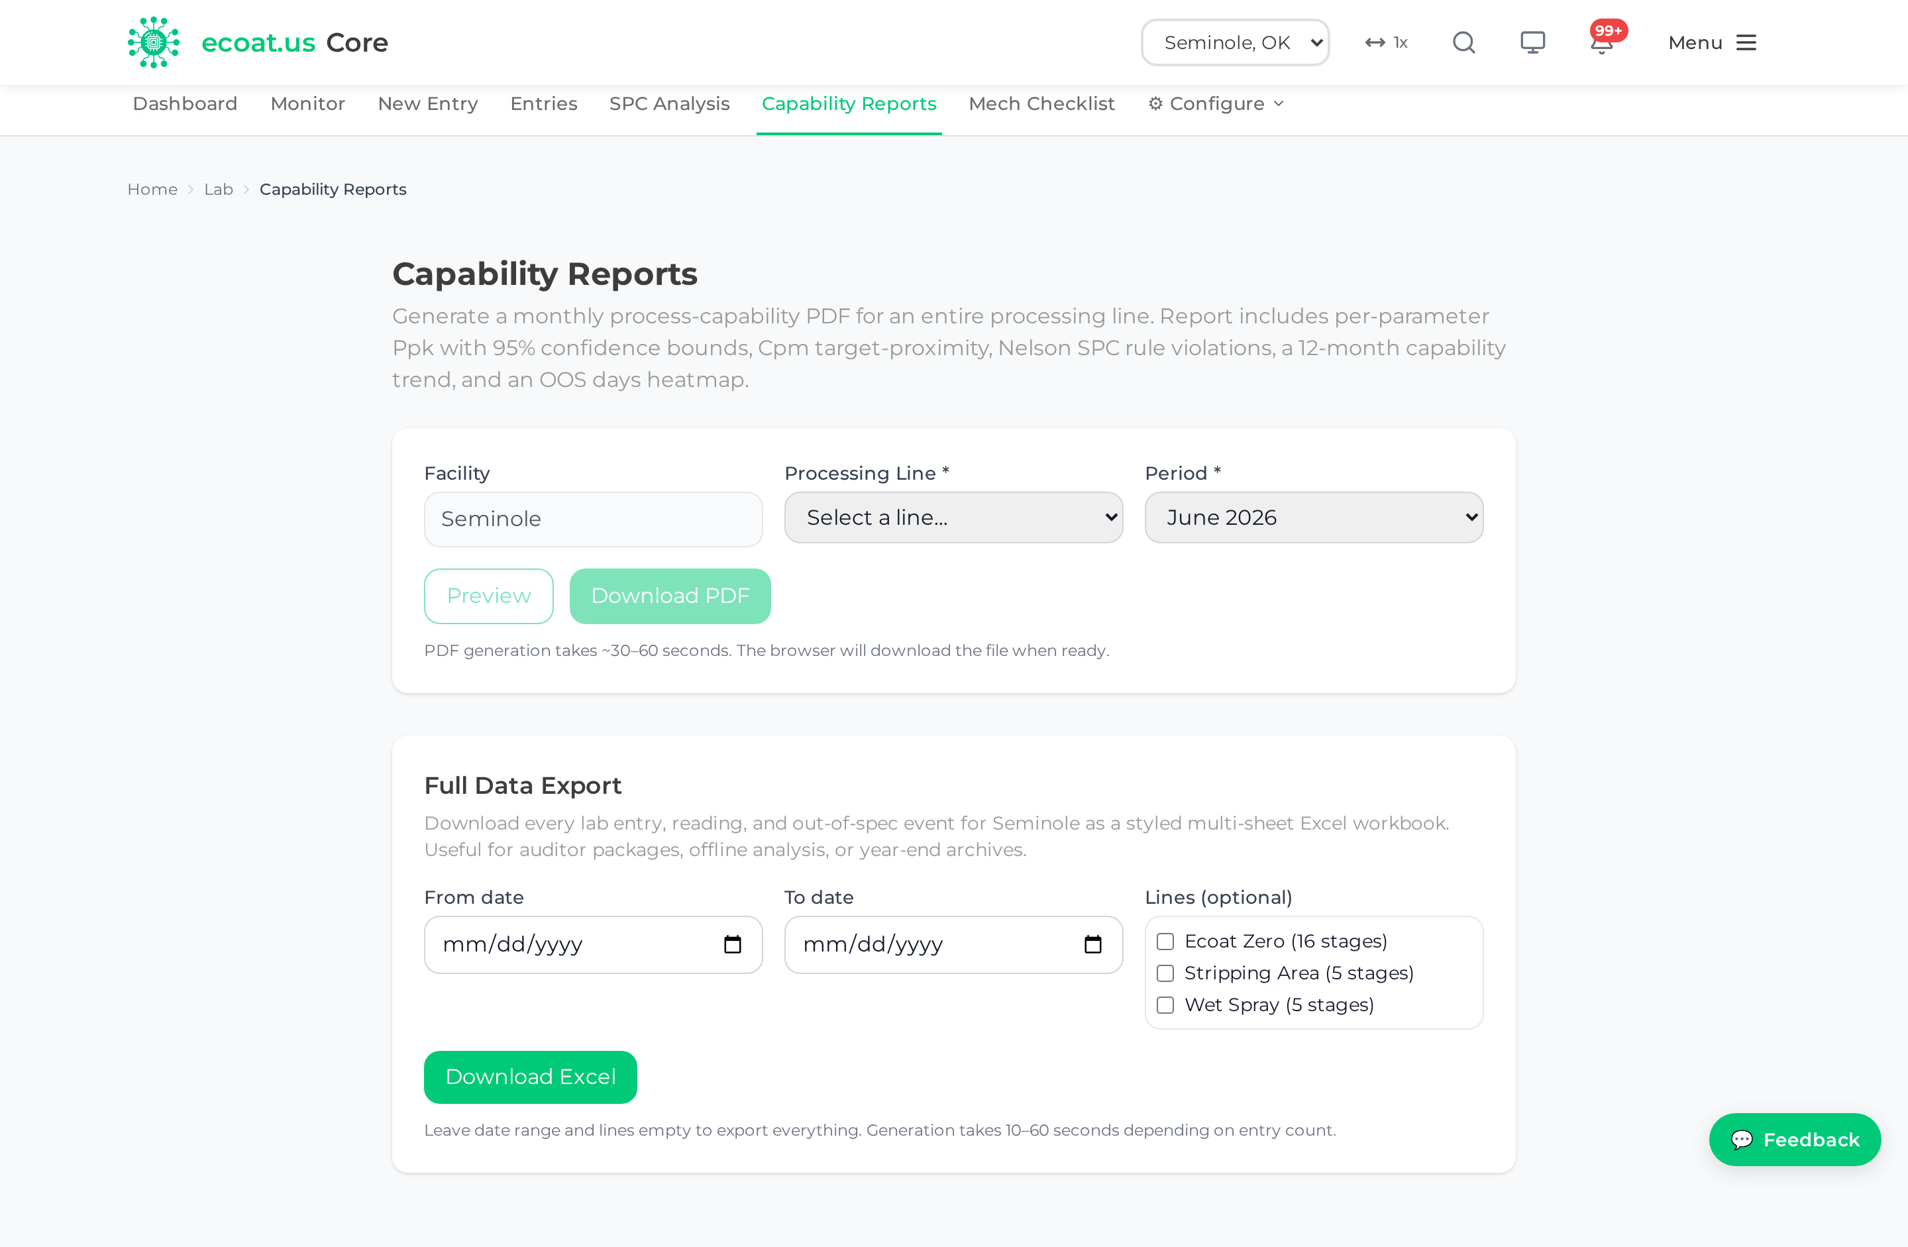Click the Facility Seminole input field

tap(593, 519)
